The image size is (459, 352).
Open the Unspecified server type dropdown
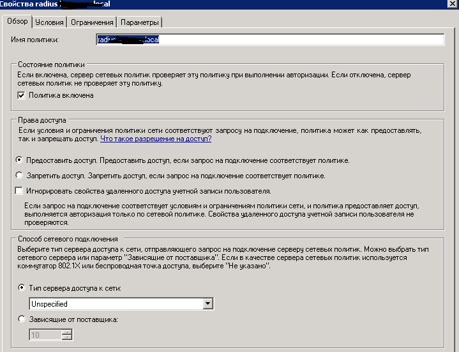[207, 303]
